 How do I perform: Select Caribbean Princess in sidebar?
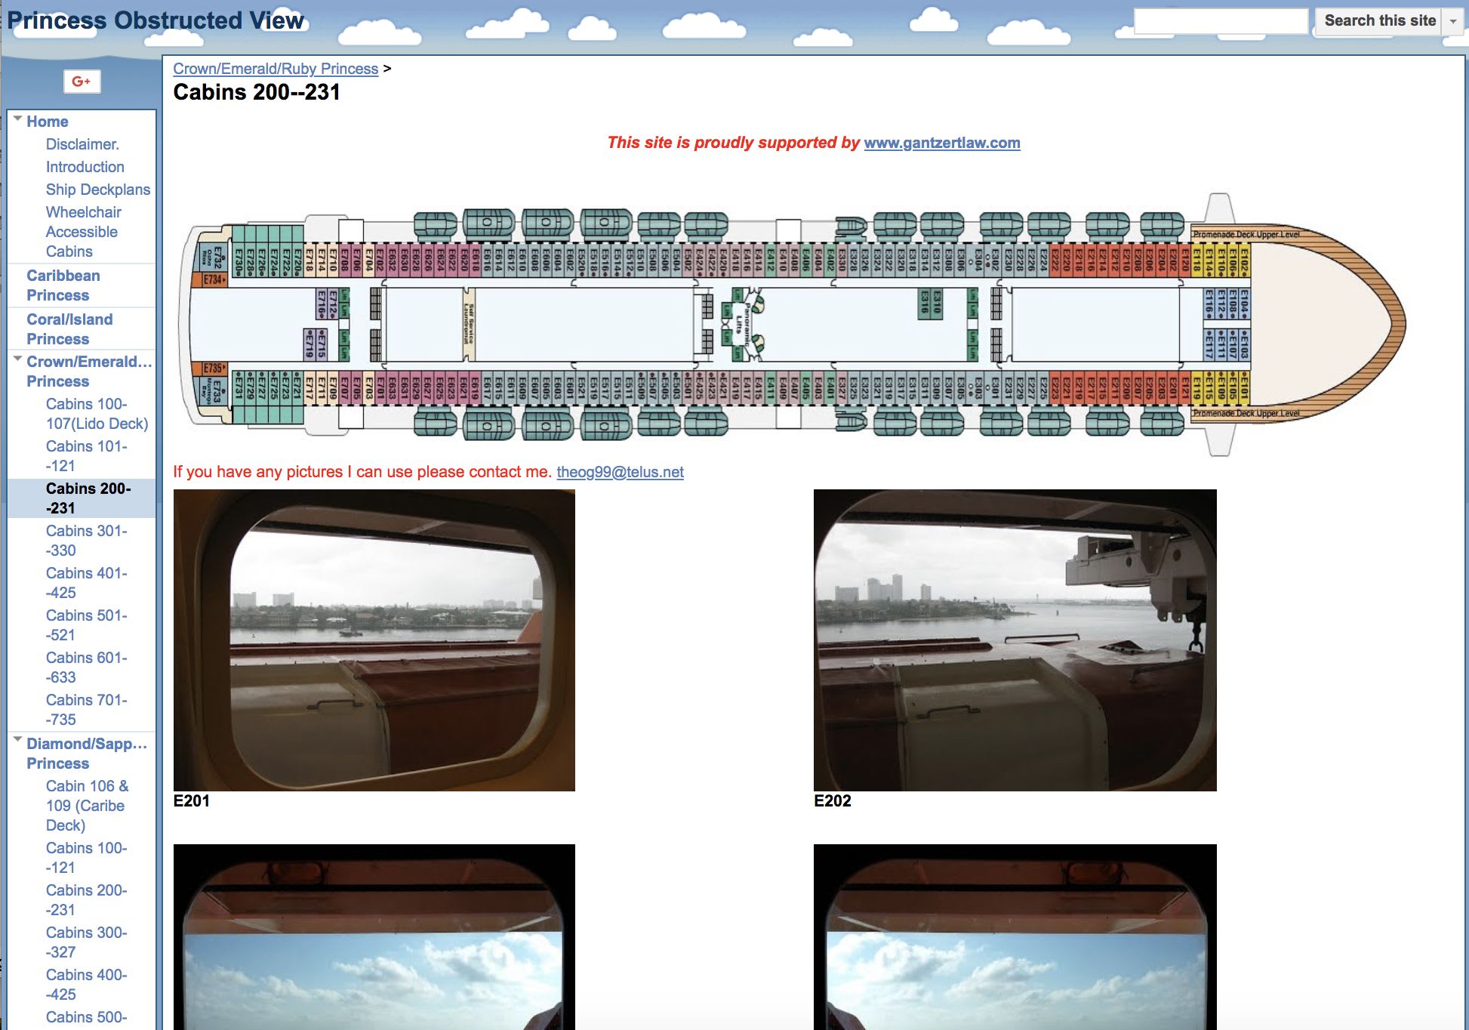tap(63, 285)
